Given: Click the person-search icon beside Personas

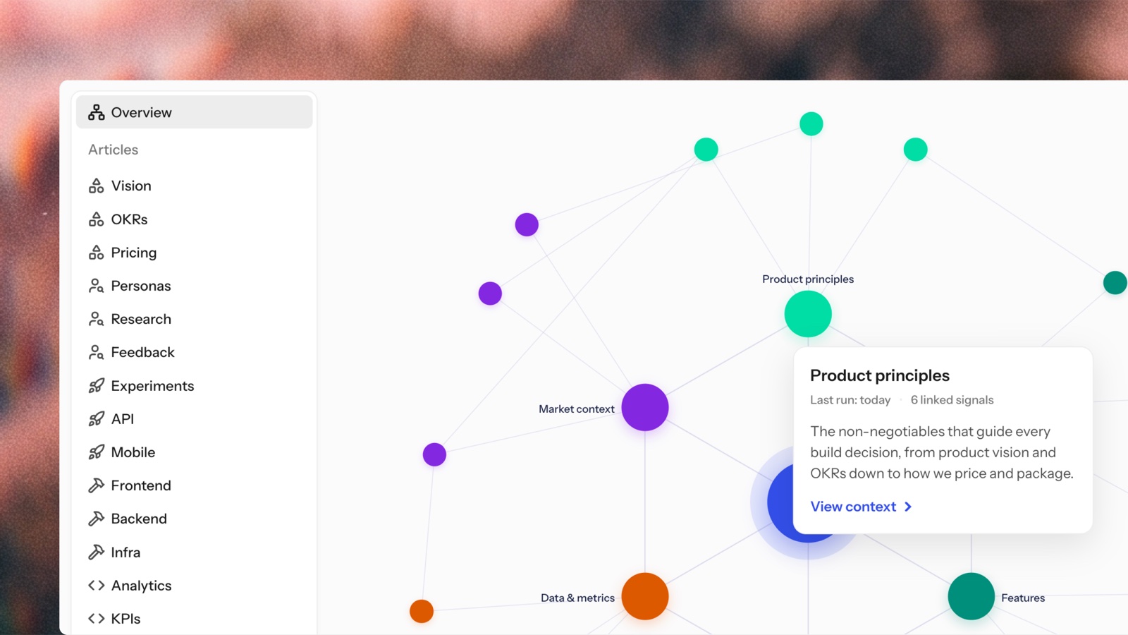Looking at the screenshot, I should (97, 286).
